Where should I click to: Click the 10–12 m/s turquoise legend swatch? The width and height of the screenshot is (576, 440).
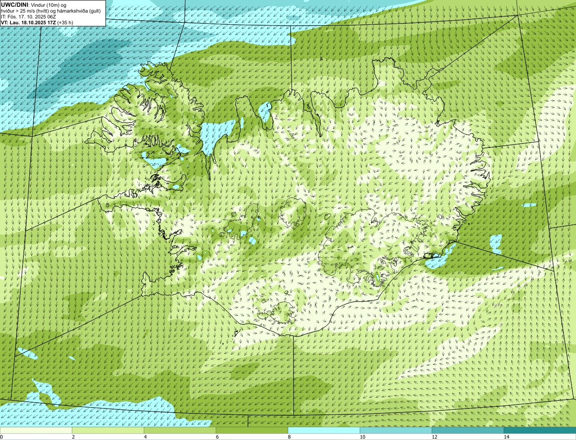[396, 430]
